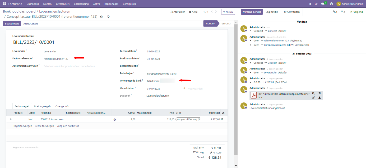Image resolution: width=366 pixels, height=168 pixels.
Task: Open the Afdrukken print dropdown
Action: pyautogui.click(x=178, y=12)
